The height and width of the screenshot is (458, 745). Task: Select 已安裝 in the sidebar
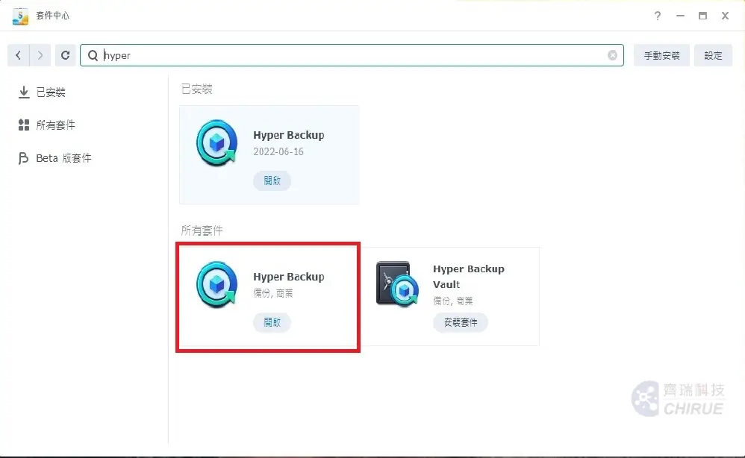click(51, 92)
